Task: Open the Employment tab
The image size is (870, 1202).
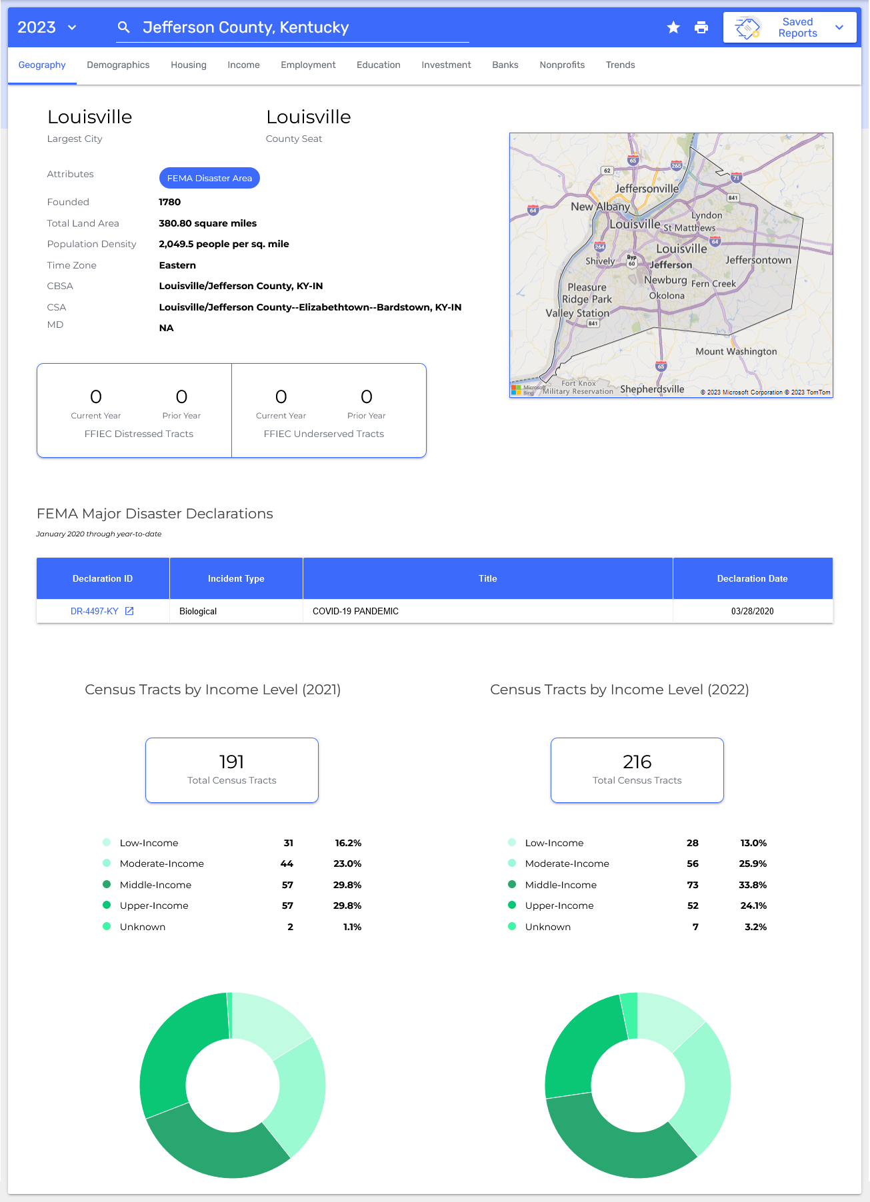Action: click(x=308, y=65)
